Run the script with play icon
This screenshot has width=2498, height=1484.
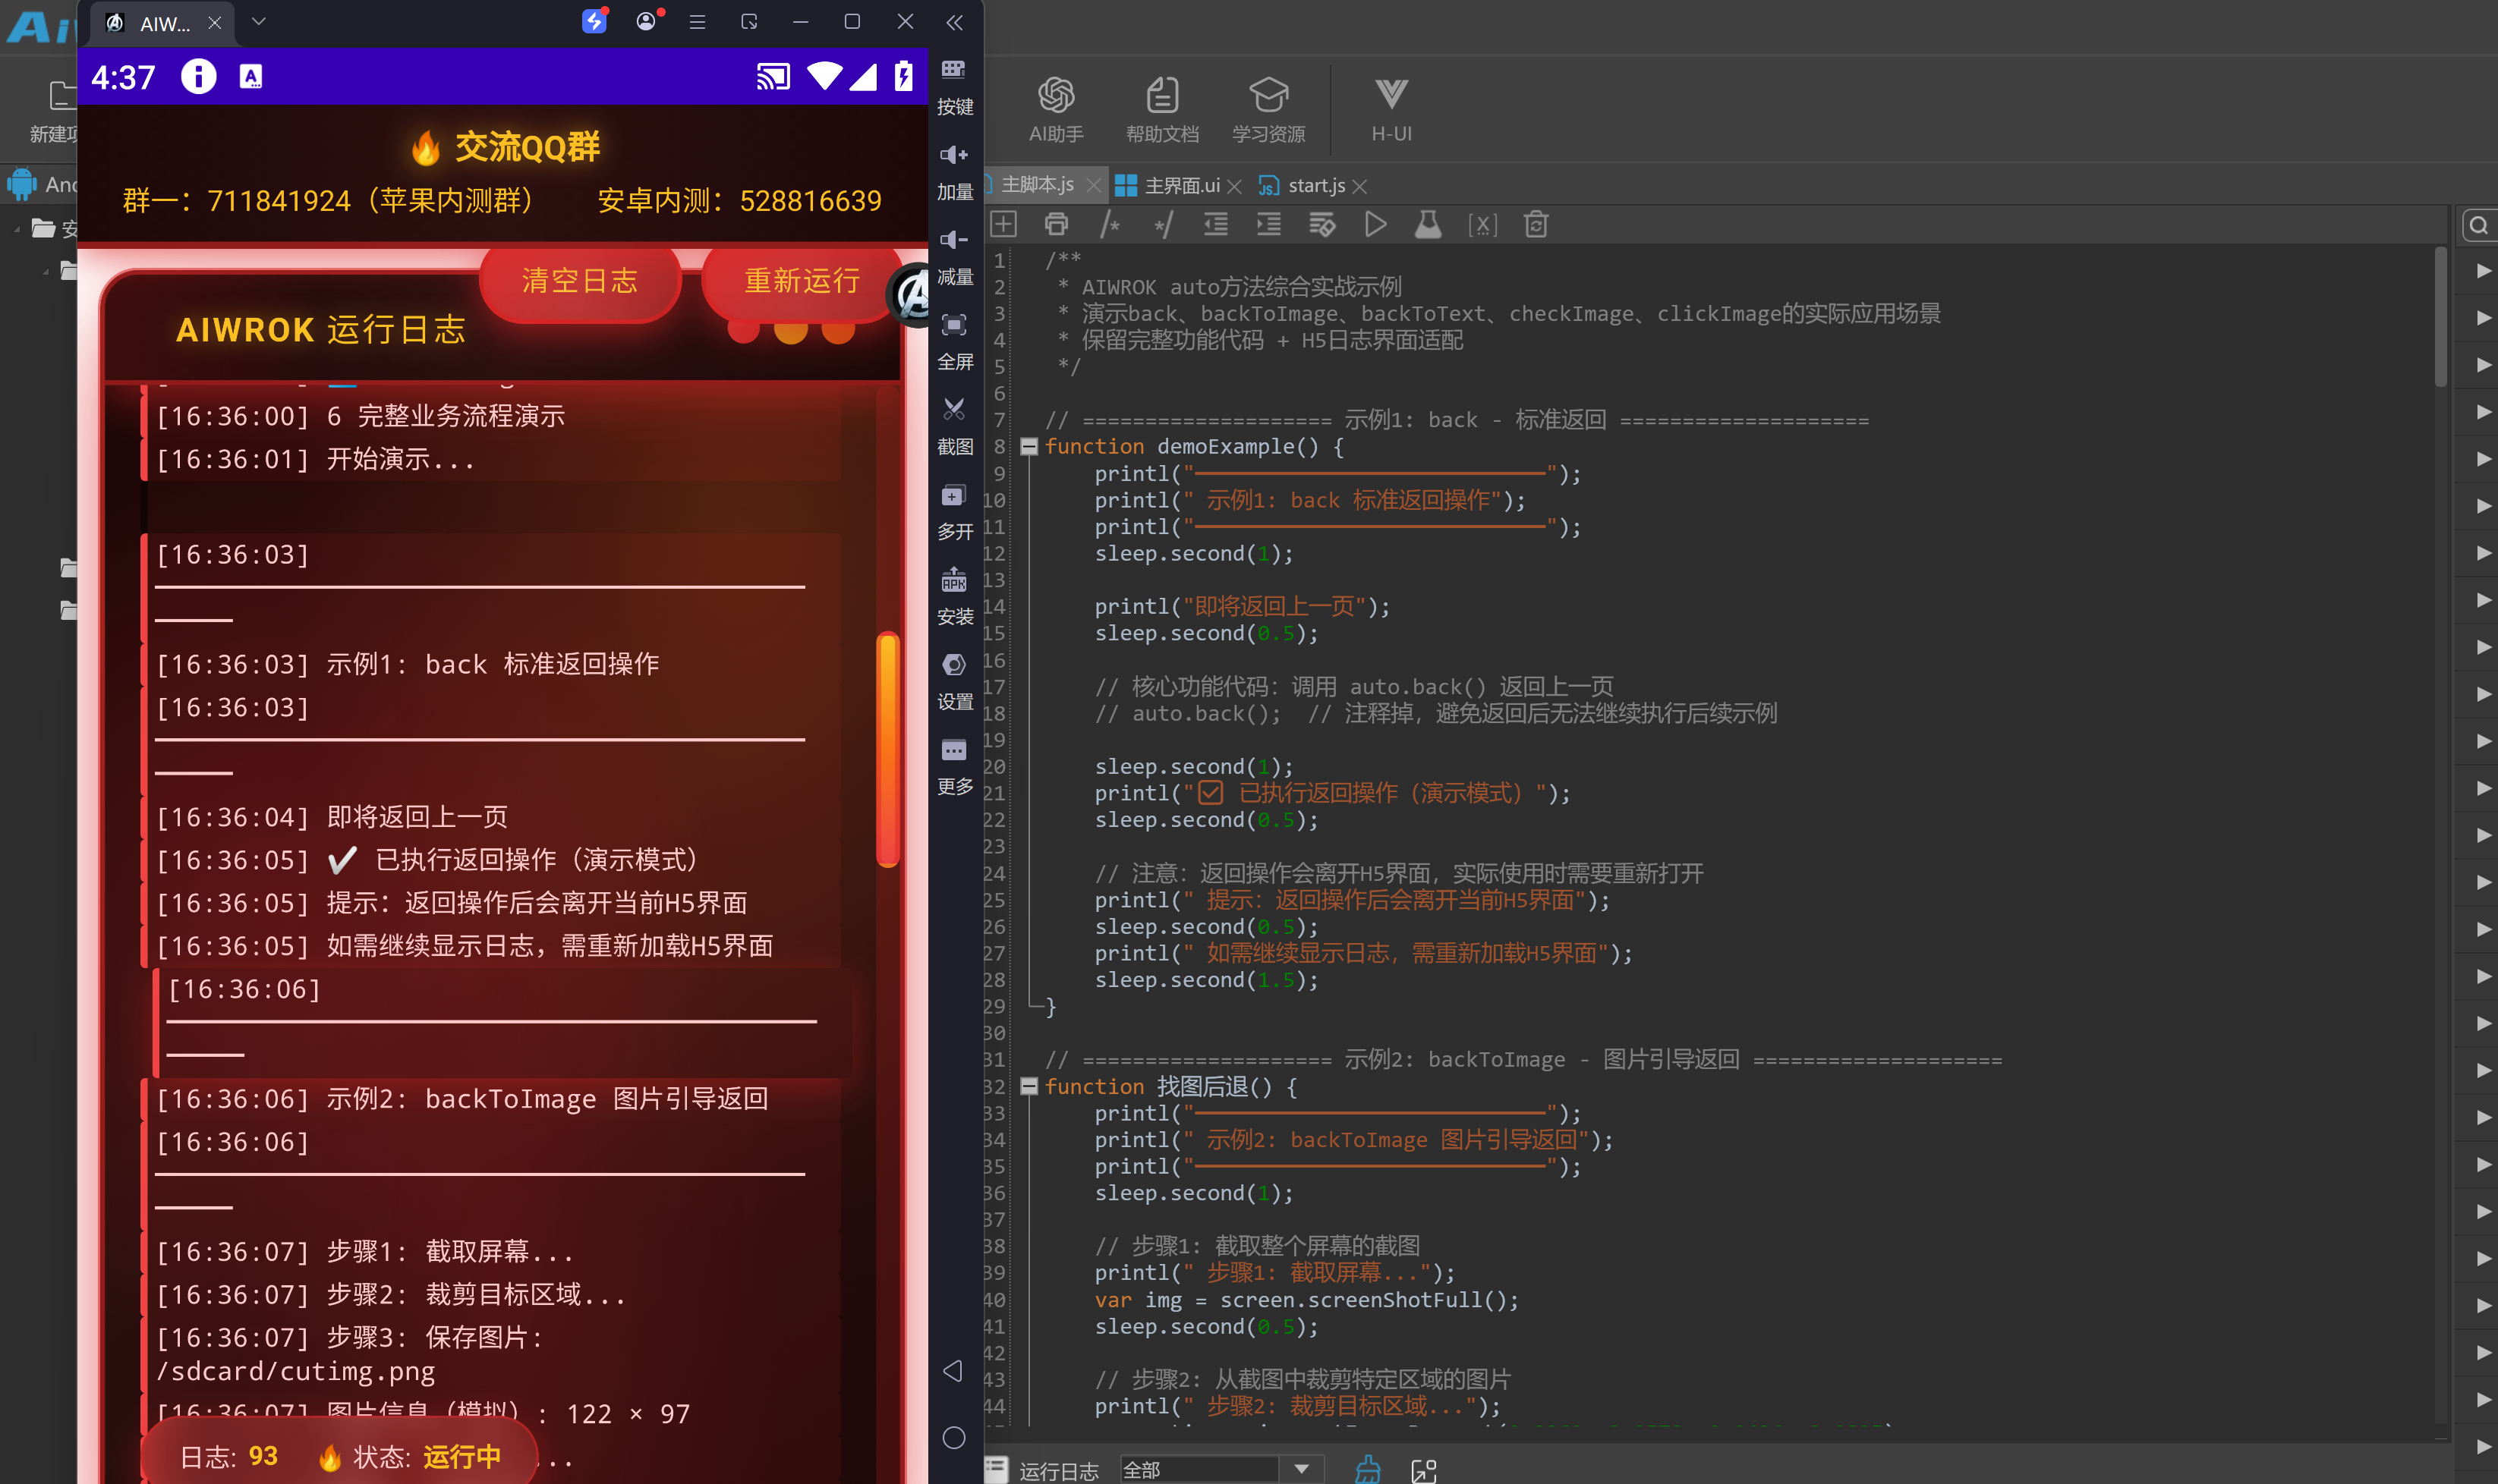(x=1375, y=224)
